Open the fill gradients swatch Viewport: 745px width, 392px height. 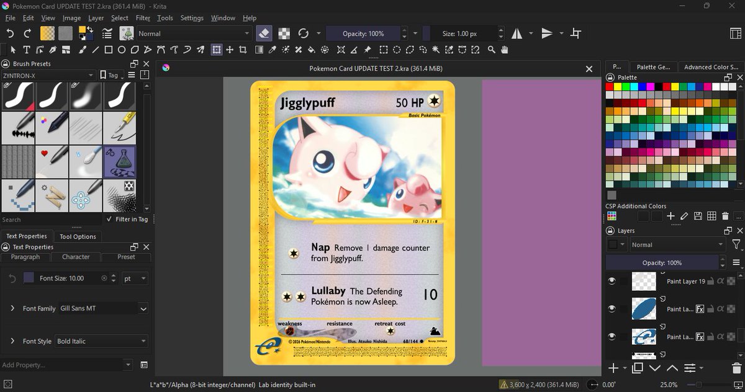coord(48,33)
